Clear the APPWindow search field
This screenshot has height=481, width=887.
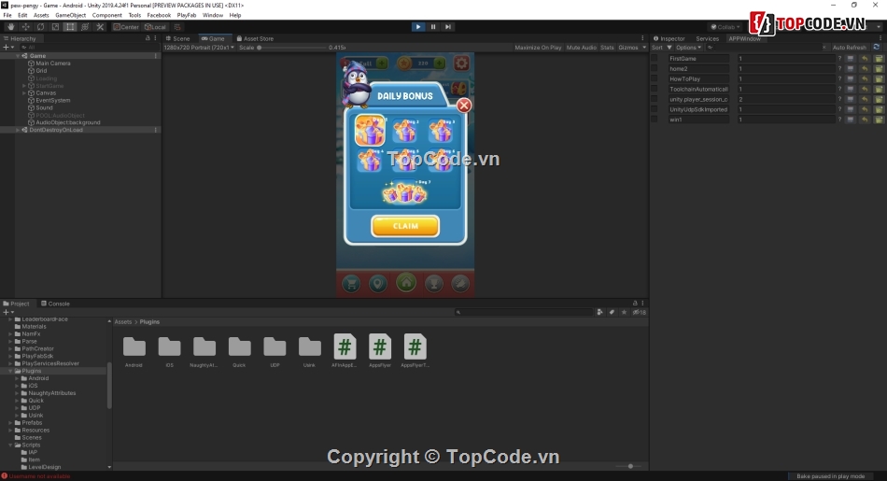click(x=824, y=48)
